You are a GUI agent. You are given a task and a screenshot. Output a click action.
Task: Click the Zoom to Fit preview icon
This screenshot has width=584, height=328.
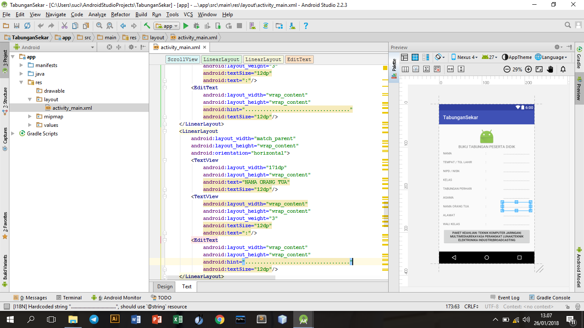[x=539, y=69]
